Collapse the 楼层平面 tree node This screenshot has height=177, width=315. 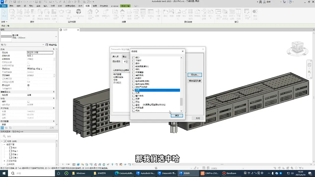click(x=4, y=145)
